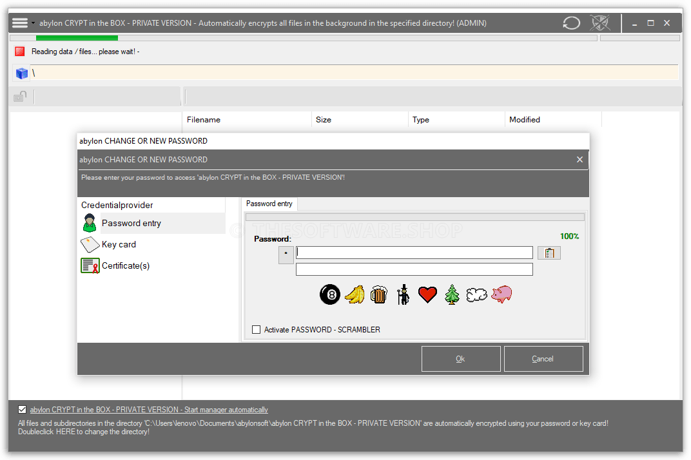The height and width of the screenshot is (460, 691).
Task: Click the cloud symbol icon
Action: (x=476, y=295)
